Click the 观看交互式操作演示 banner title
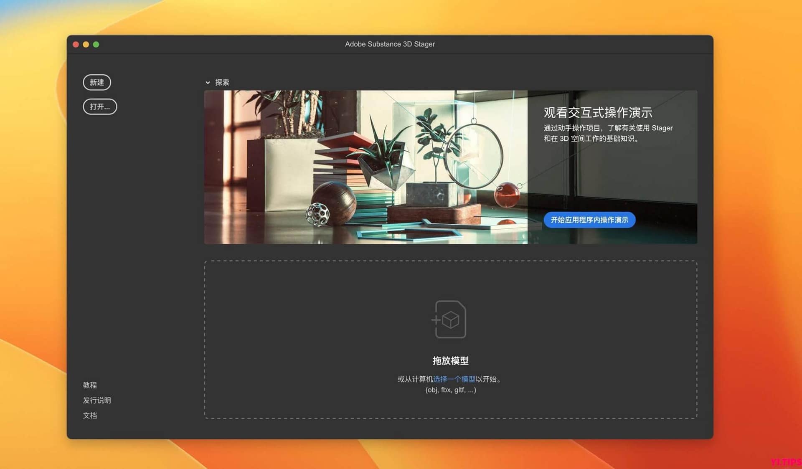The width and height of the screenshot is (802, 469). point(598,112)
